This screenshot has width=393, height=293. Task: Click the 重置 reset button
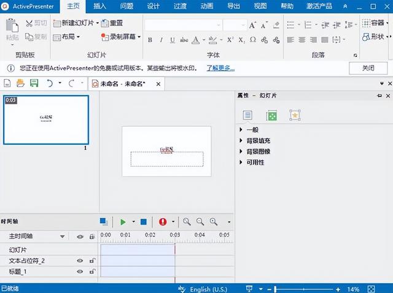pyautogui.click(x=112, y=23)
